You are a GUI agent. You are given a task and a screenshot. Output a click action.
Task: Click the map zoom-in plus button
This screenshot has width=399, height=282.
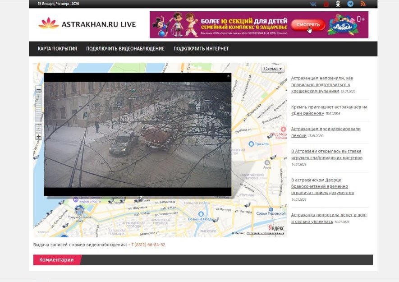coord(38,137)
